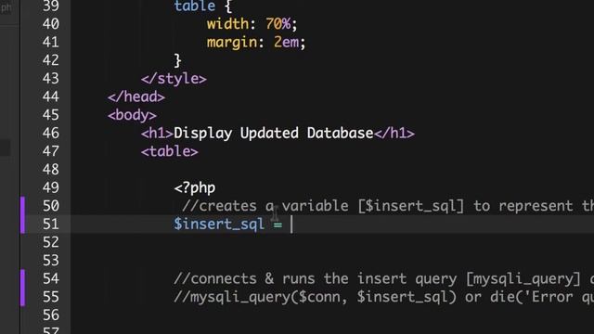
Task: Click the '//connects & runs' comment line
Action: click(x=383, y=278)
